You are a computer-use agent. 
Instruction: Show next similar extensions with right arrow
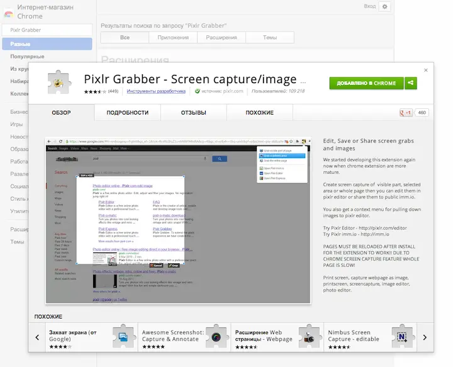(x=425, y=337)
